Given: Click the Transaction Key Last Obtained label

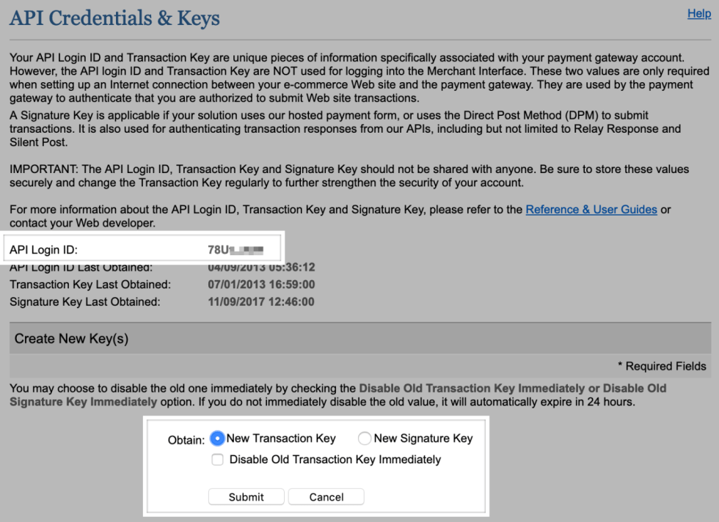Looking at the screenshot, I should 90,284.
